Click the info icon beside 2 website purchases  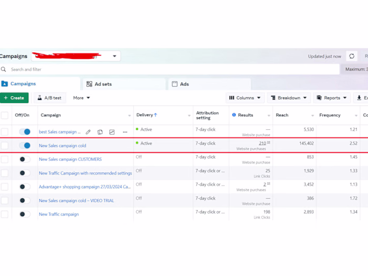269,183
